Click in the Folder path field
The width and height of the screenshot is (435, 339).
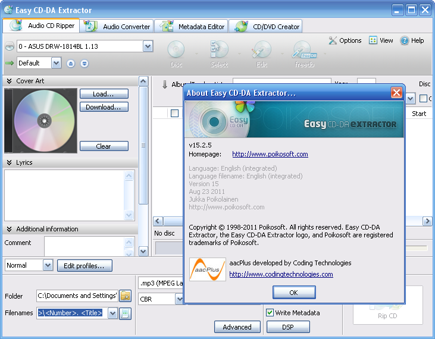coord(77,296)
